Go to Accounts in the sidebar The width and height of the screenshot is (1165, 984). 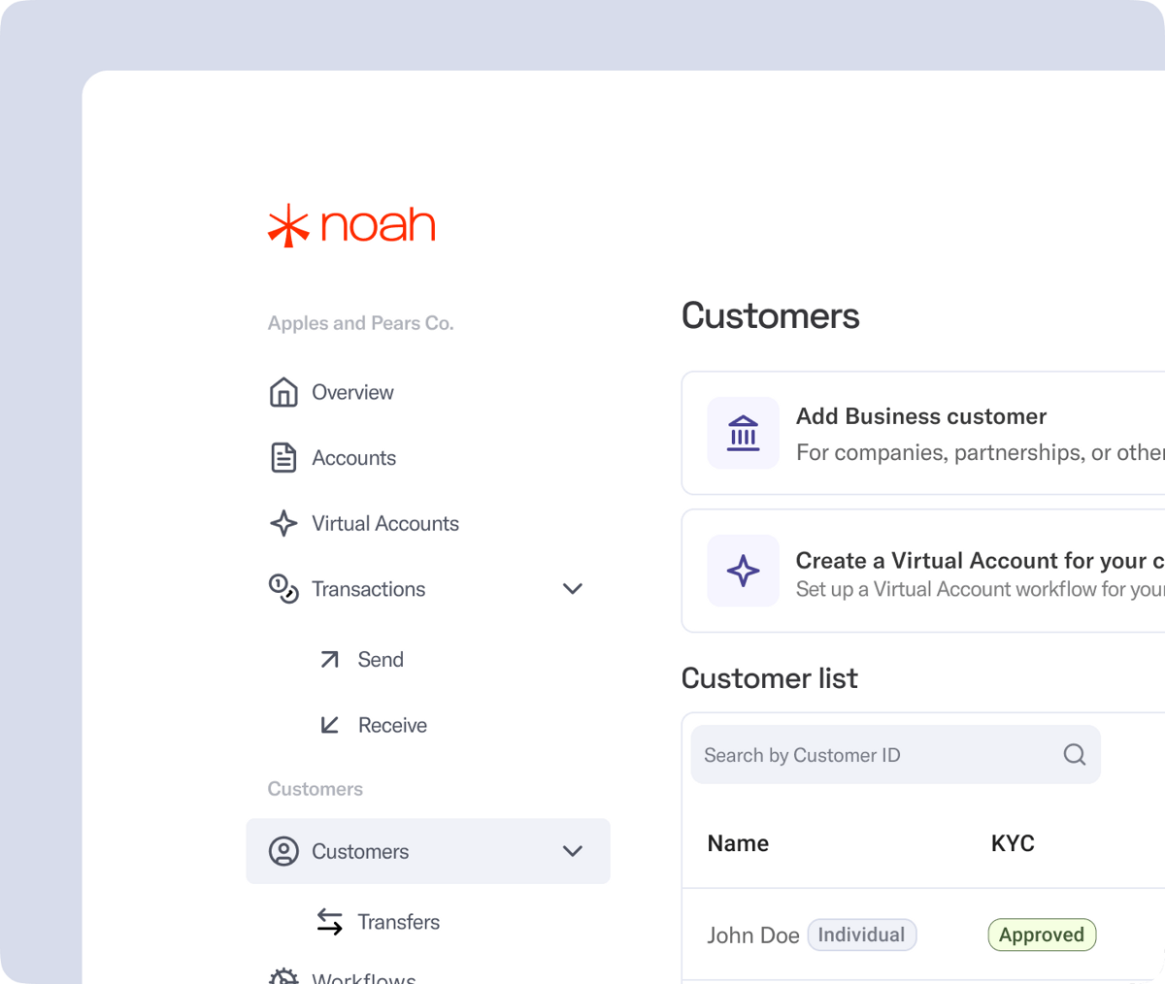point(353,458)
